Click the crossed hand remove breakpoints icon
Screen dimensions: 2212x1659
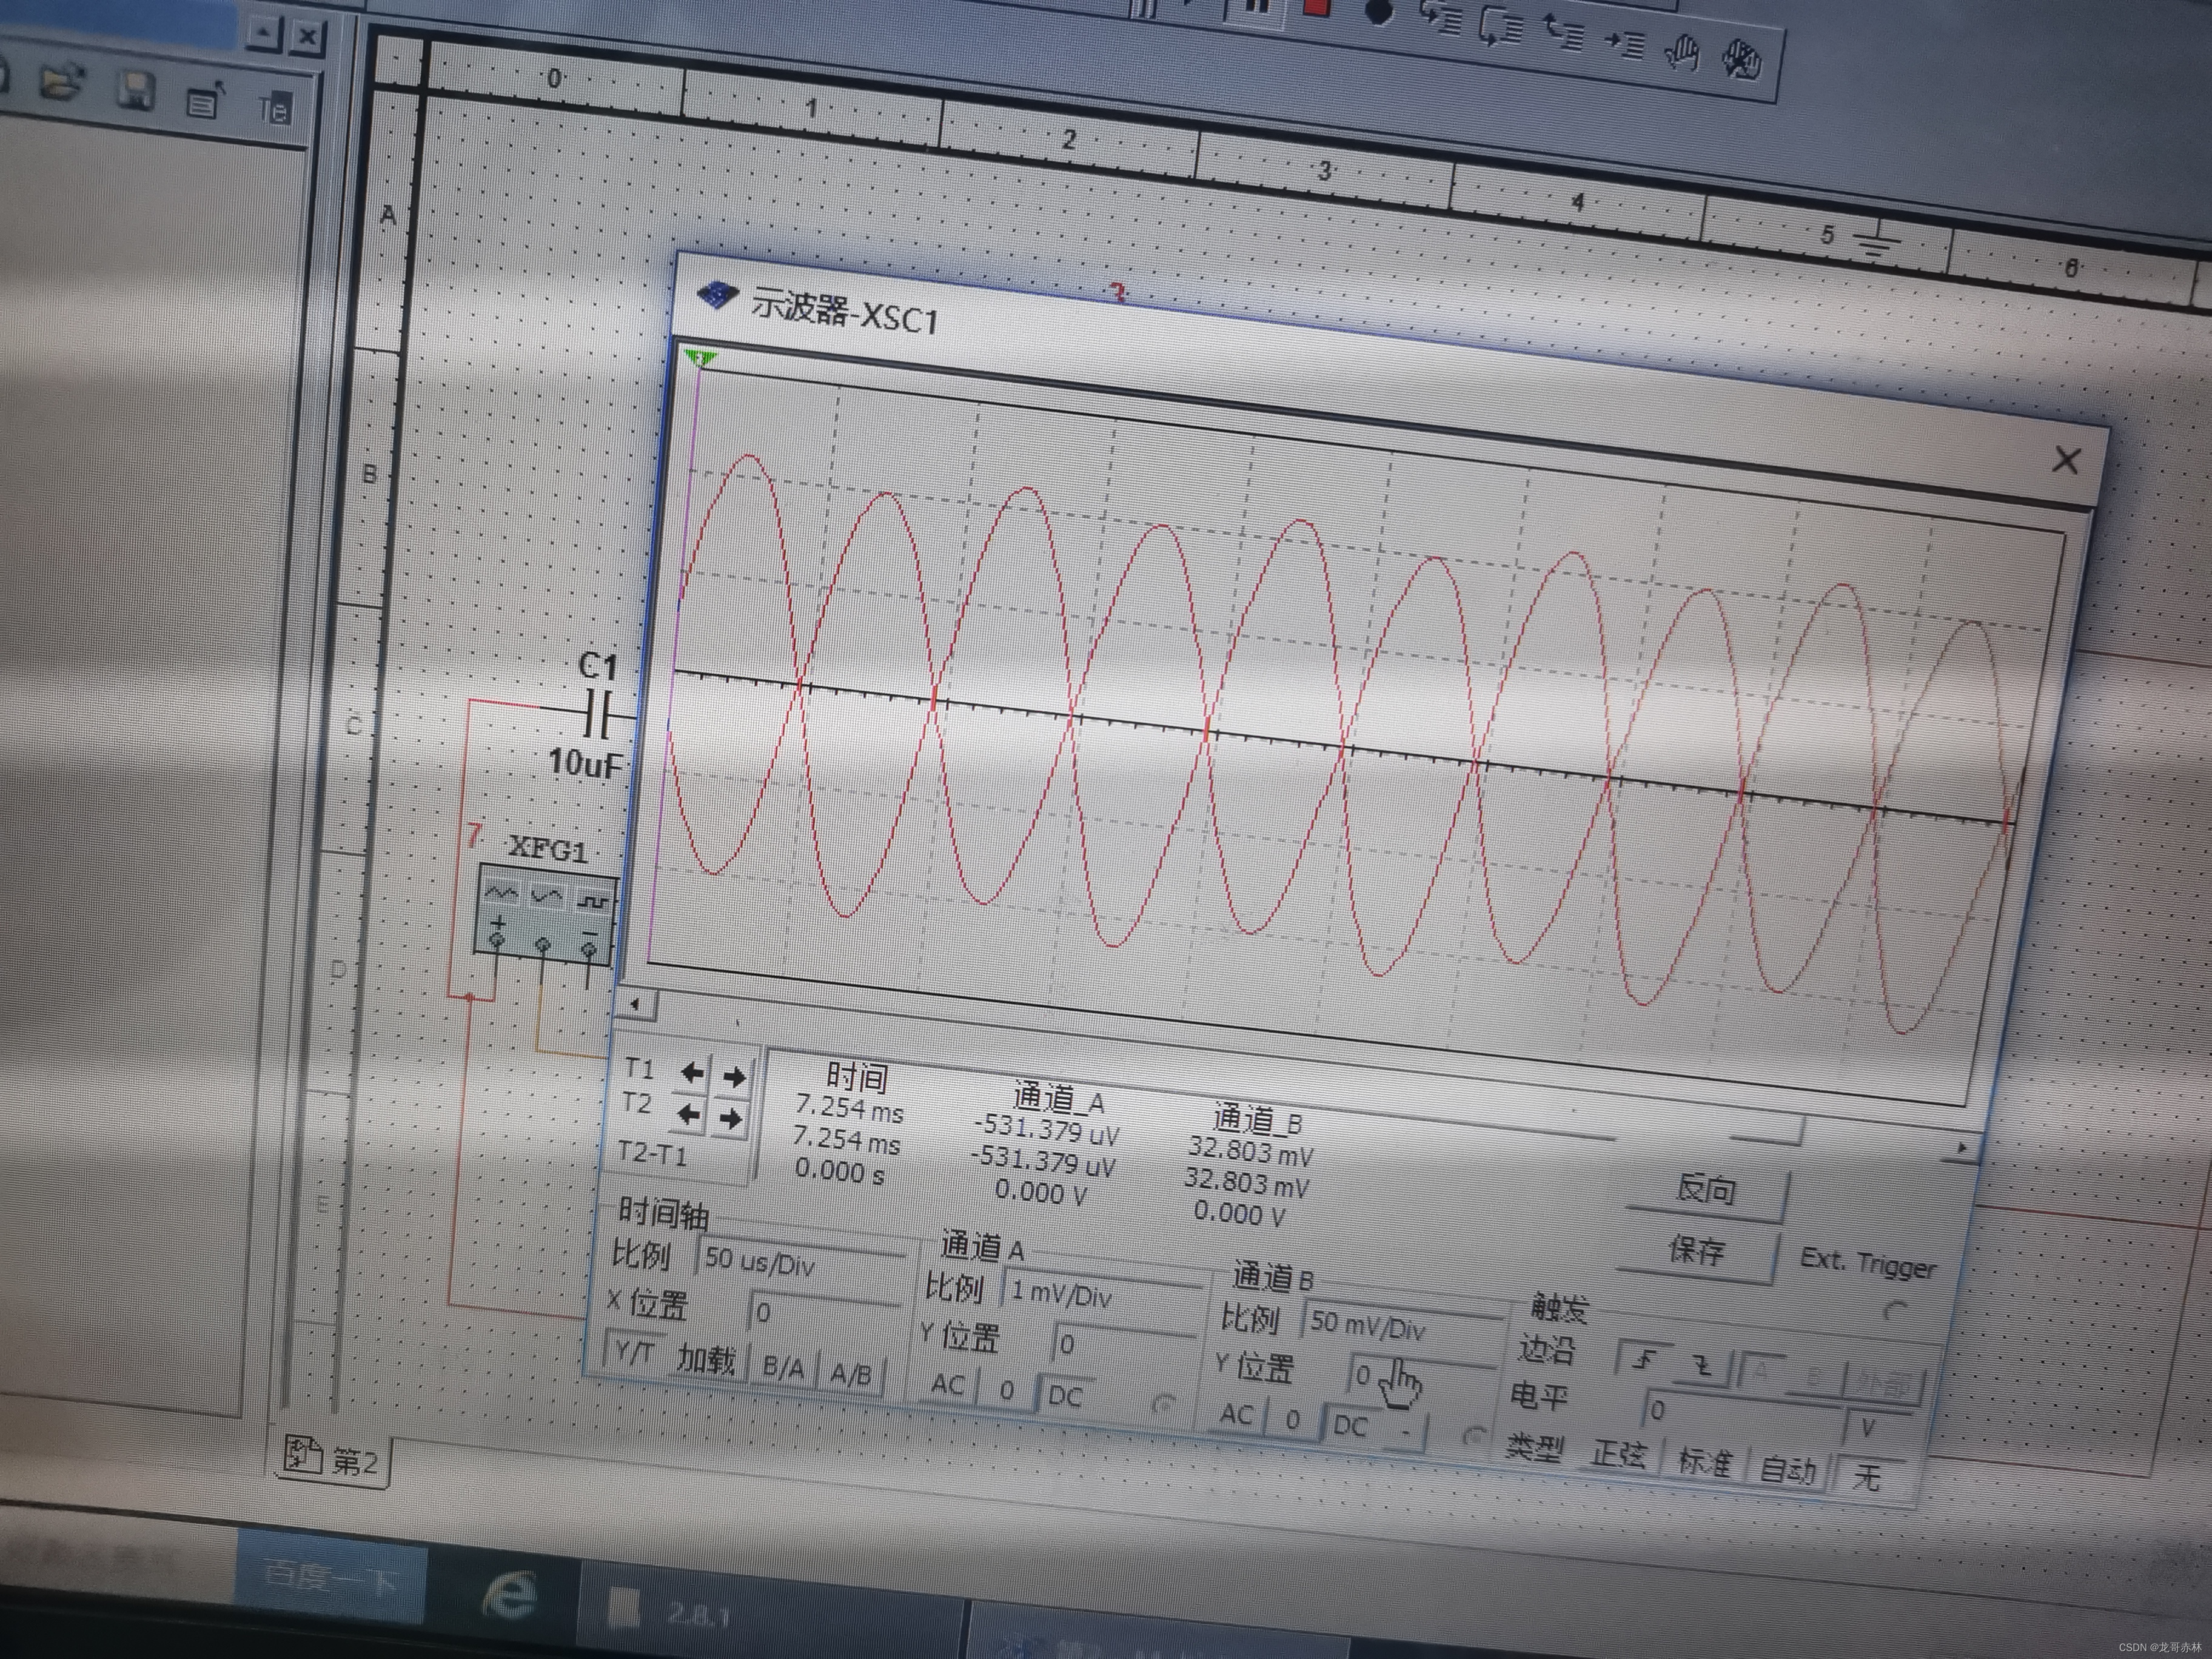1741,60
